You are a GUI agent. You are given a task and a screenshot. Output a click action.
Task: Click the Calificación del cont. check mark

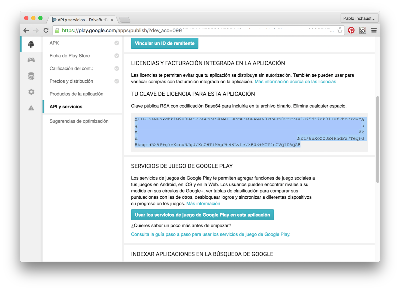click(x=117, y=68)
